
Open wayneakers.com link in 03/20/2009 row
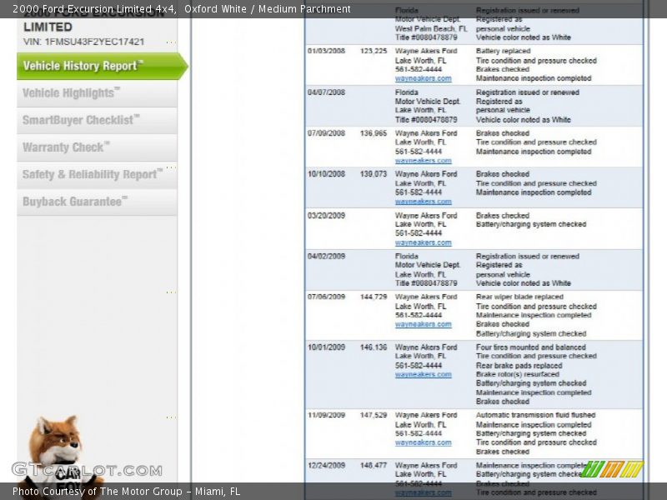click(x=424, y=242)
